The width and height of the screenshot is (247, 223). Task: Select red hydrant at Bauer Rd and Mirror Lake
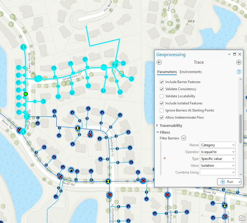[x=19, y=130]
